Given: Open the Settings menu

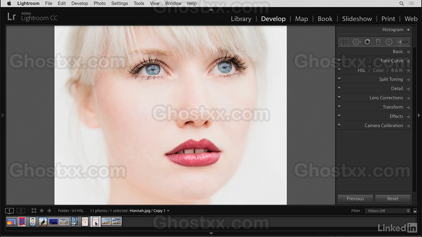Looking at the screenshot, I should tap(119, 3).
